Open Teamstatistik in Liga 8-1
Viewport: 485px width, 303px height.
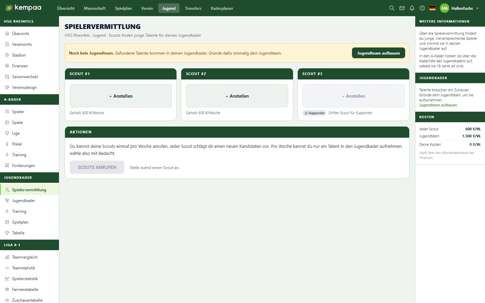(x=29, y=268)
